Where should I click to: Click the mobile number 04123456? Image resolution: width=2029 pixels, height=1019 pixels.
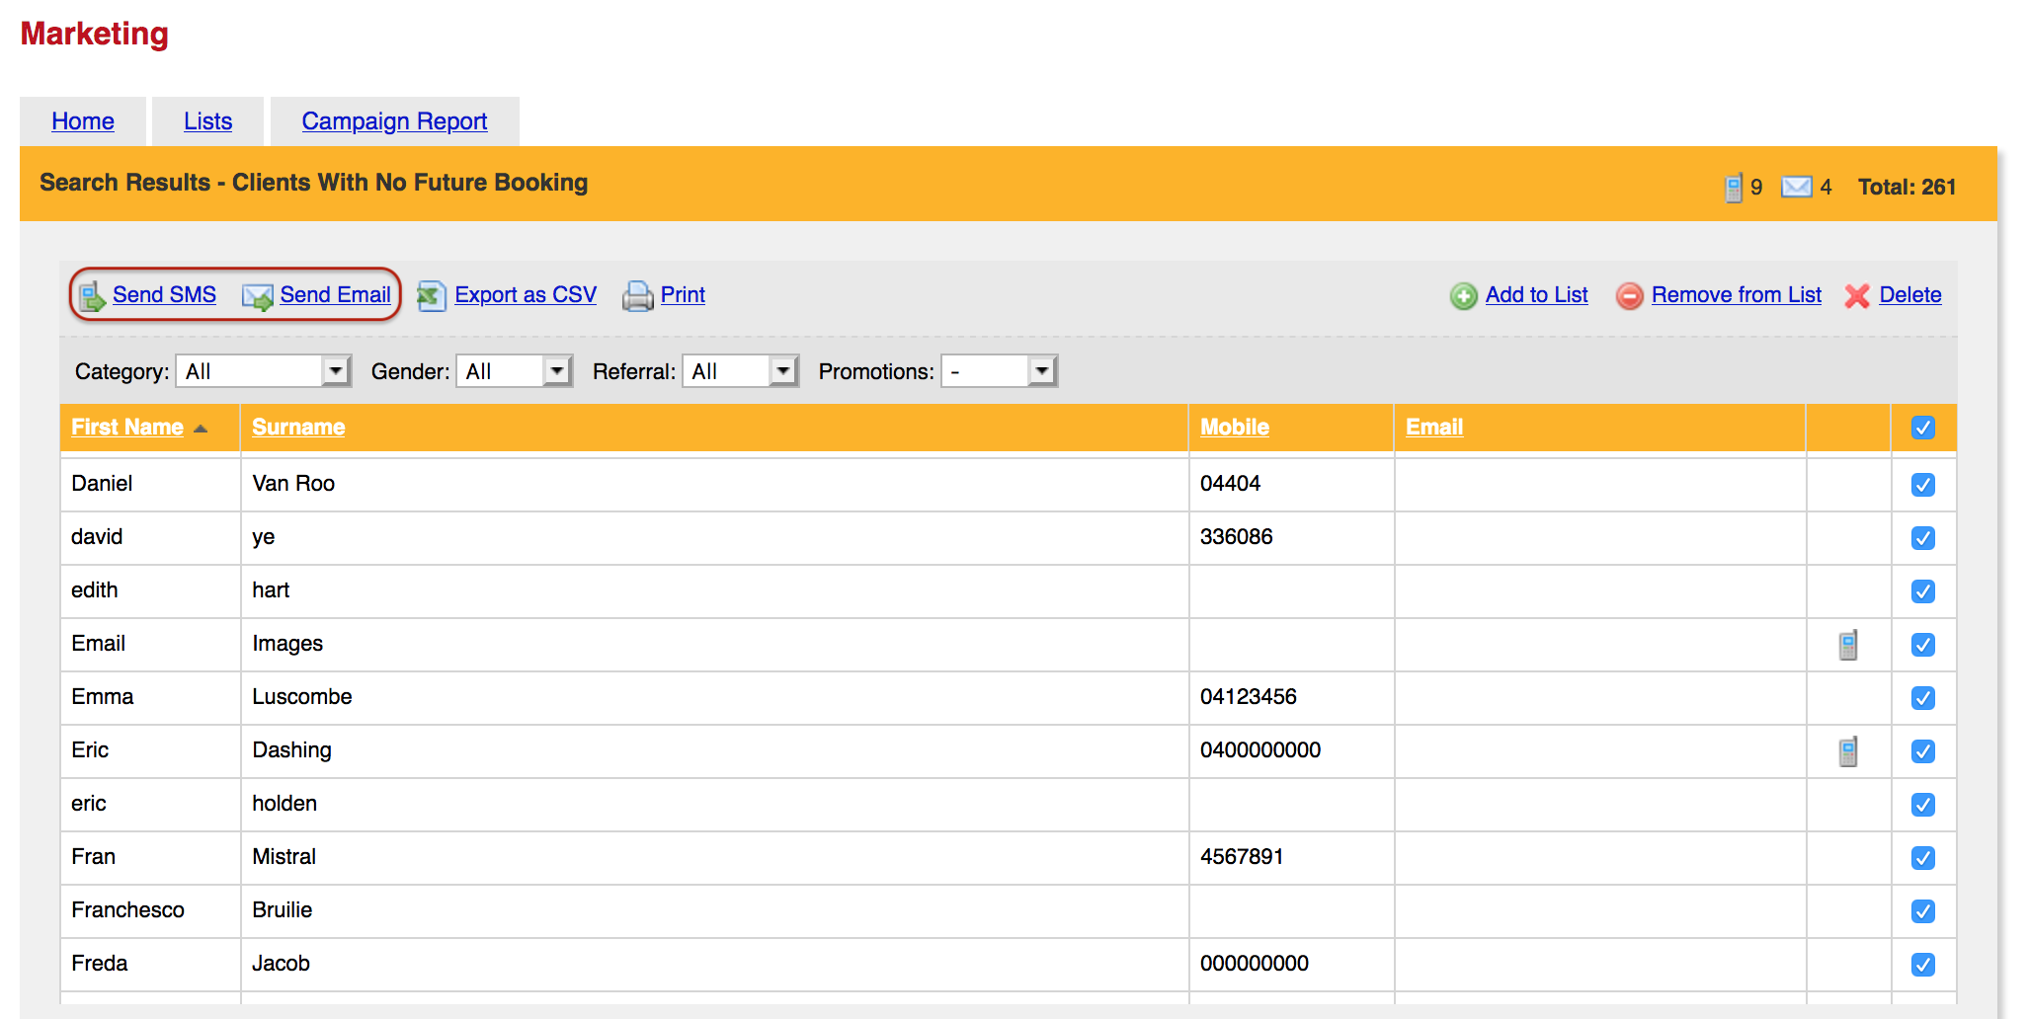[x=1249, y=697]
